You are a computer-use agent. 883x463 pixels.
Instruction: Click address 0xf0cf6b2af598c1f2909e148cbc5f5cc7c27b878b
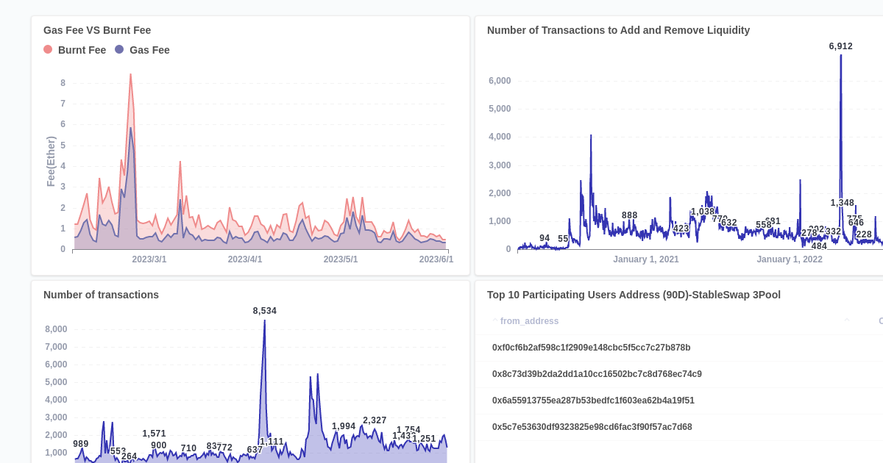[x=590, y=348]
